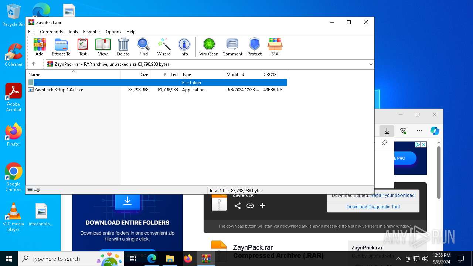Viewport: 473px width, 266px height.
Task: Close the ad with X icon
Action: [x=424, y=144]
